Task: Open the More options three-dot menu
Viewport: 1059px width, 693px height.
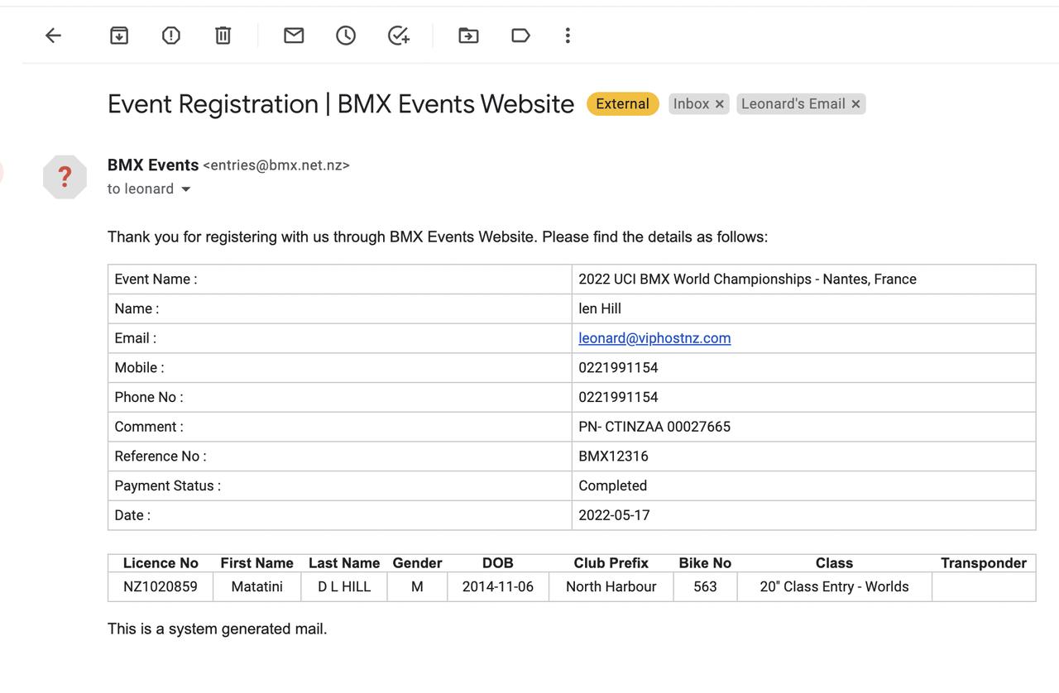Action: pyautogui.click(x=568, y=36)
